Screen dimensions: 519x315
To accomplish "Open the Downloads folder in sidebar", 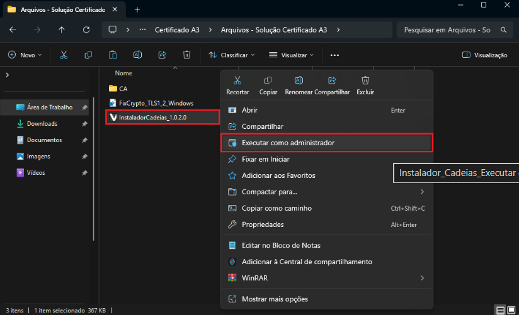I will (x=42, y=124).
